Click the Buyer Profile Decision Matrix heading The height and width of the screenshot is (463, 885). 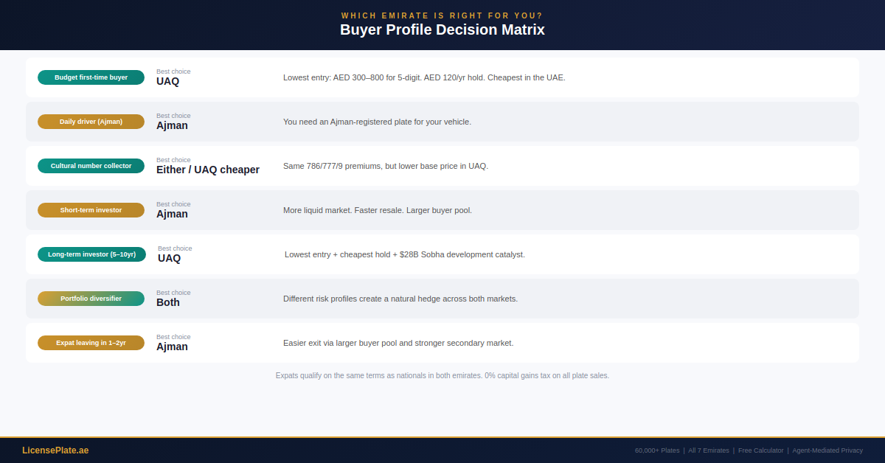point(442,30)
